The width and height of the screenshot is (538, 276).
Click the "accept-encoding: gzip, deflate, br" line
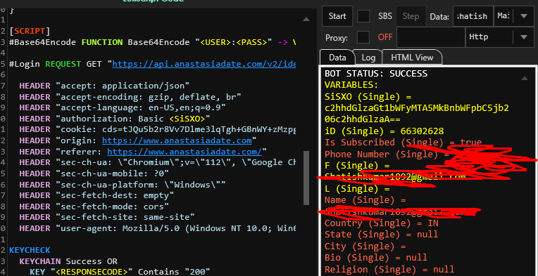point(130,97)
